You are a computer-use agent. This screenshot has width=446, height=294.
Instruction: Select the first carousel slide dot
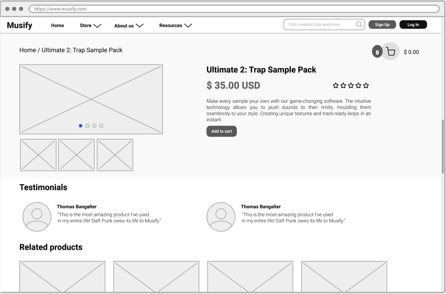point(80,126)
